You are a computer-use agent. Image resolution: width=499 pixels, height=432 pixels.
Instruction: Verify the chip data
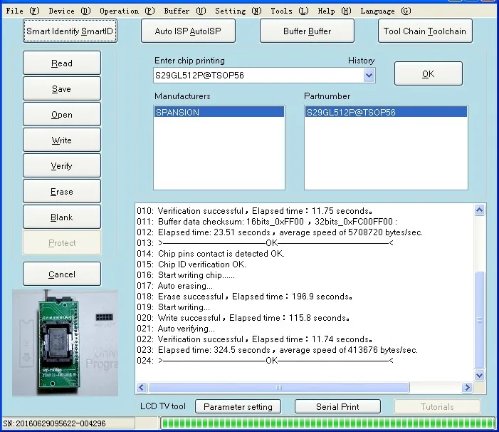click(x=62, y=166)
